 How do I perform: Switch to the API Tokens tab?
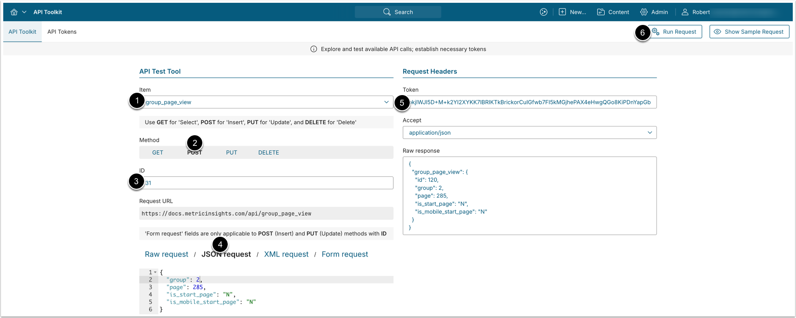point(62,32)
